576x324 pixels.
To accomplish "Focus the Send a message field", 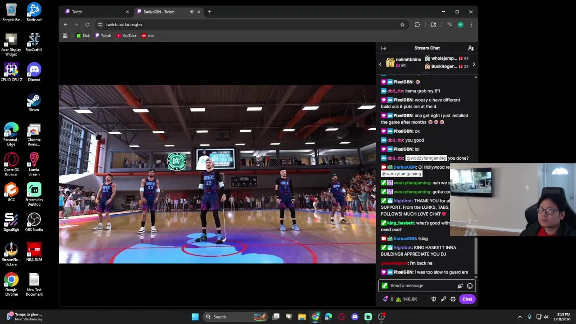I will [421, 286].
